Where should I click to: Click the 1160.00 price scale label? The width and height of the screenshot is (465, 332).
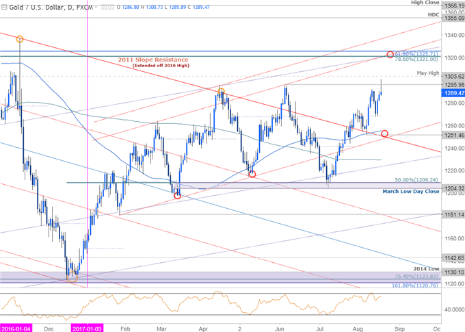pyautogui.click(x=454, y=238)
